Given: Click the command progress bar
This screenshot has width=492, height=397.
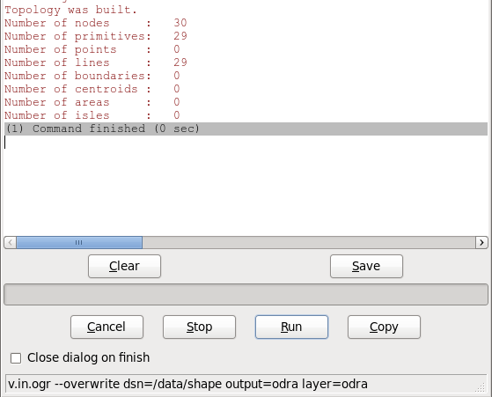Looking at the screenshot, I should pyautogui.click(x=246, y=294).
